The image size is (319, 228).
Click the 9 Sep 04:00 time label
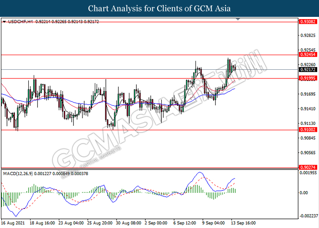click(213, 223)
